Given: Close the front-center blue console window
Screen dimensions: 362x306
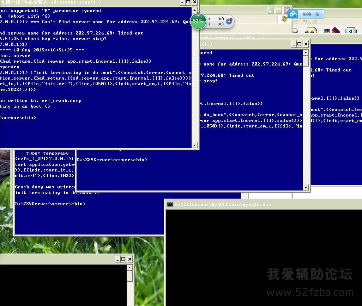Looking at the screenshot, I should point(306,44).
